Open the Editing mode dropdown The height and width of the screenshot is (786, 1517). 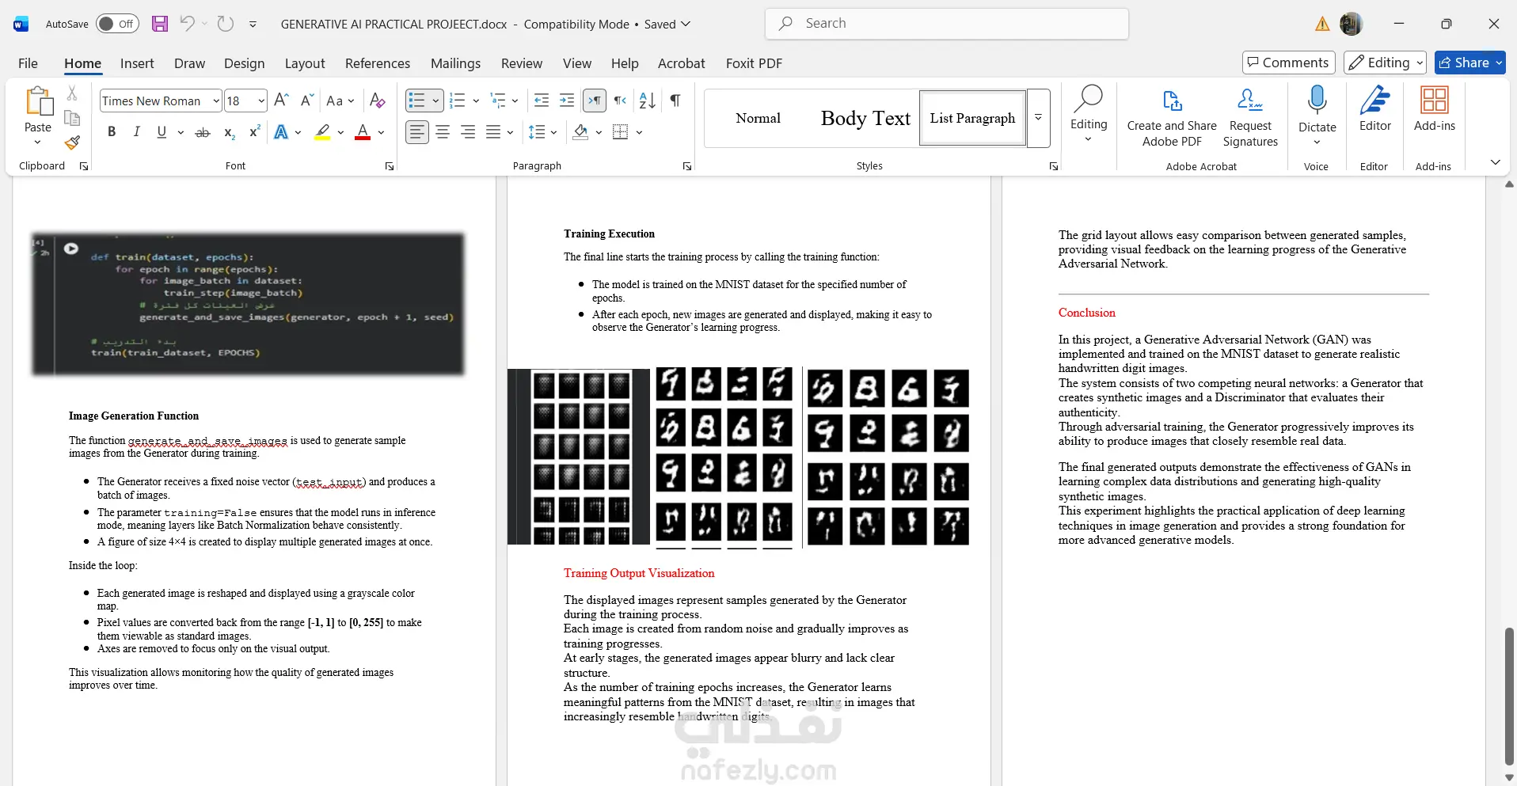point(1385,63)
